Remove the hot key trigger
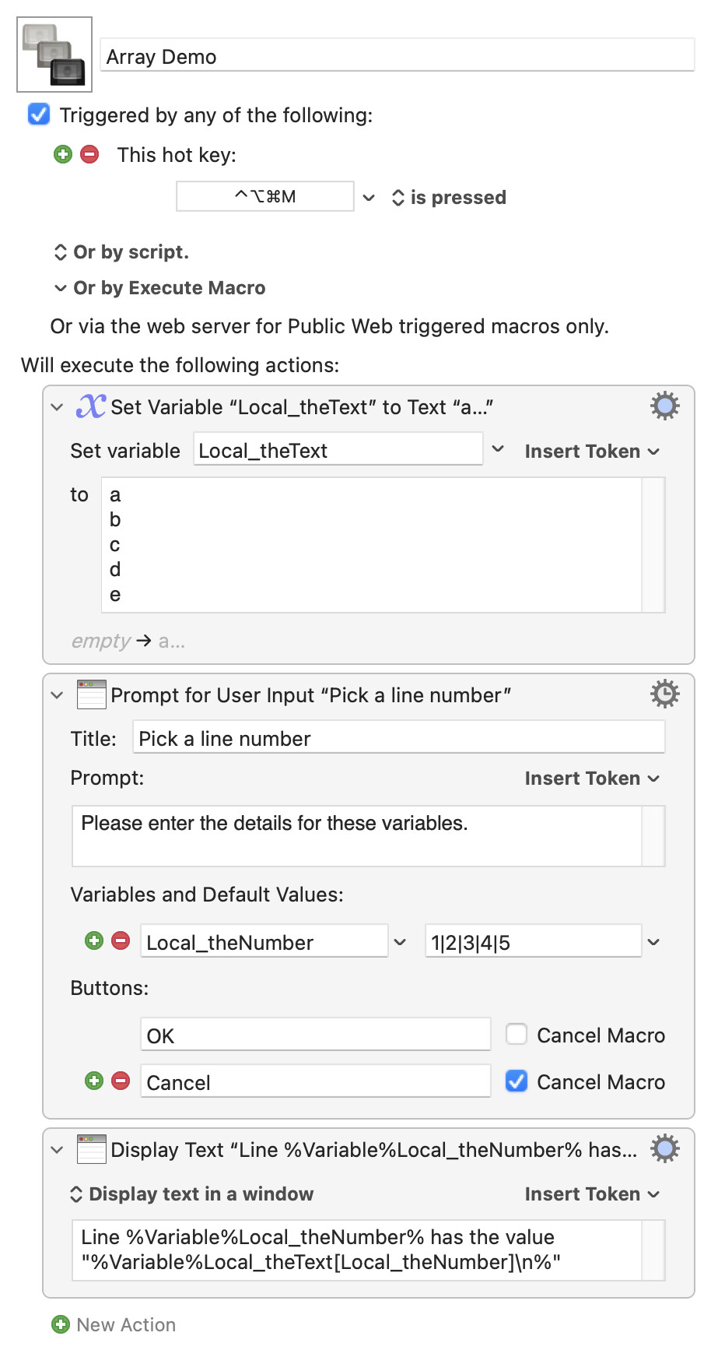711x1350 pixels. tap(90, 154)
